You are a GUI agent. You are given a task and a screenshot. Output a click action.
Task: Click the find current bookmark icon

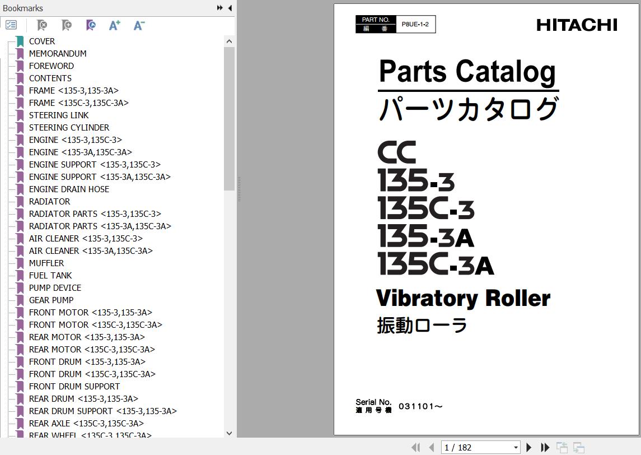click(x=91, y=25)
